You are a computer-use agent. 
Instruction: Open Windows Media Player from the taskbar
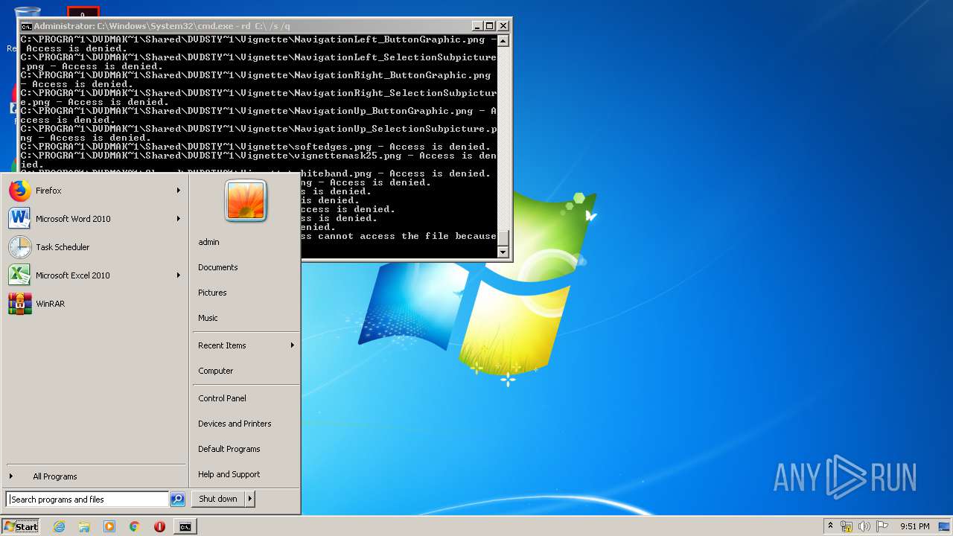(x=109, y=526)
